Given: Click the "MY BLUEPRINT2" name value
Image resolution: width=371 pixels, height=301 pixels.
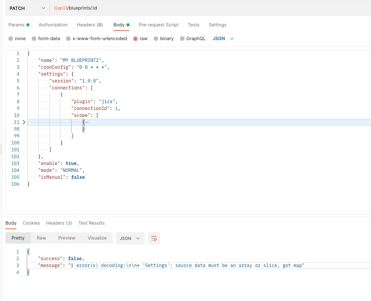Looking at the screenshot, I should [81, 60].
